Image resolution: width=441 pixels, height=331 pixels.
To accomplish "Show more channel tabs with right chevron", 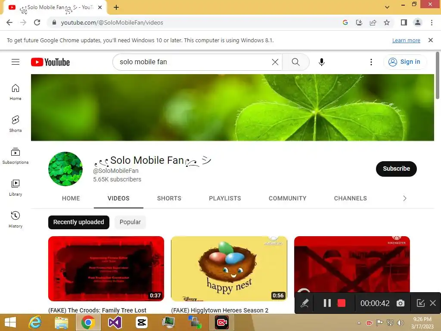I will click(404, 198).
